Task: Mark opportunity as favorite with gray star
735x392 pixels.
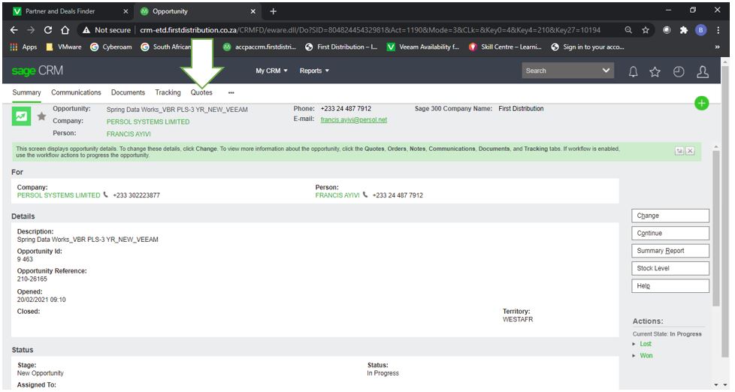Action: tap(41, 116)
